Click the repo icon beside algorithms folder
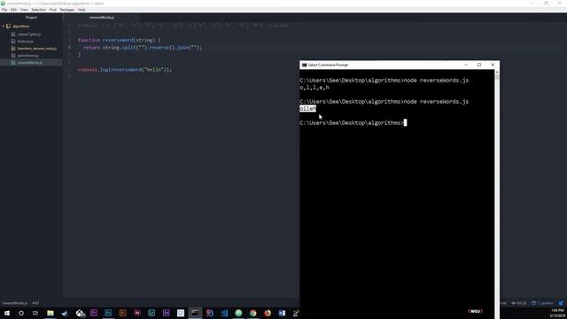Image resolution: width=567 pixels, height=319 pixels. 8,27
